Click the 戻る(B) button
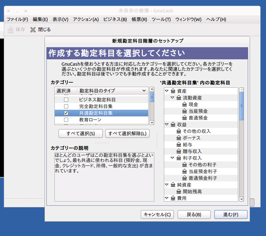 click(x=194, y=215)
